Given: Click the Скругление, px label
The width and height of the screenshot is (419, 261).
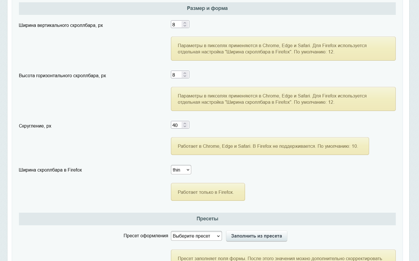Looking at the screenshot, I should pos(35,126).
